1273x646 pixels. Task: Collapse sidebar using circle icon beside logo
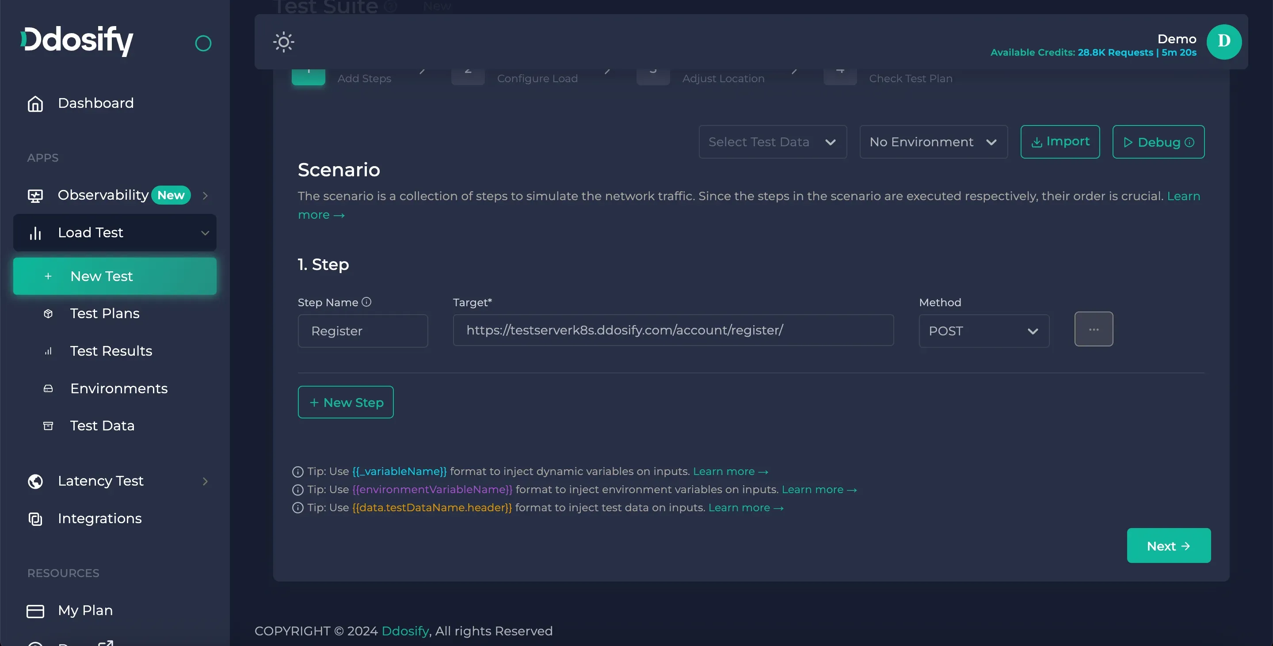[x=203, y=43]
